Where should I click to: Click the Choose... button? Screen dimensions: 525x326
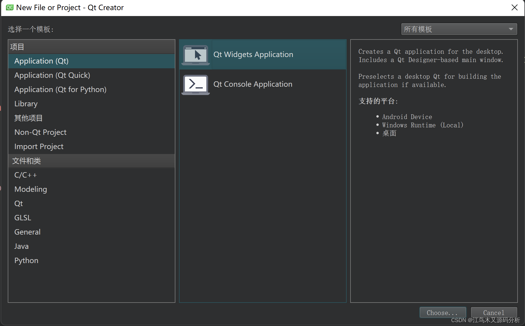point(443,313)
